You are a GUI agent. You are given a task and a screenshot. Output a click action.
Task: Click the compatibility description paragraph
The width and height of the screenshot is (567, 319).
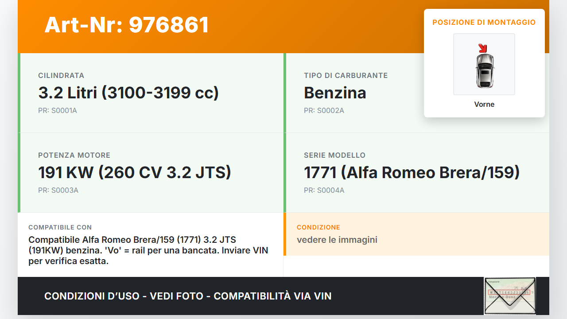coord(148,250)
